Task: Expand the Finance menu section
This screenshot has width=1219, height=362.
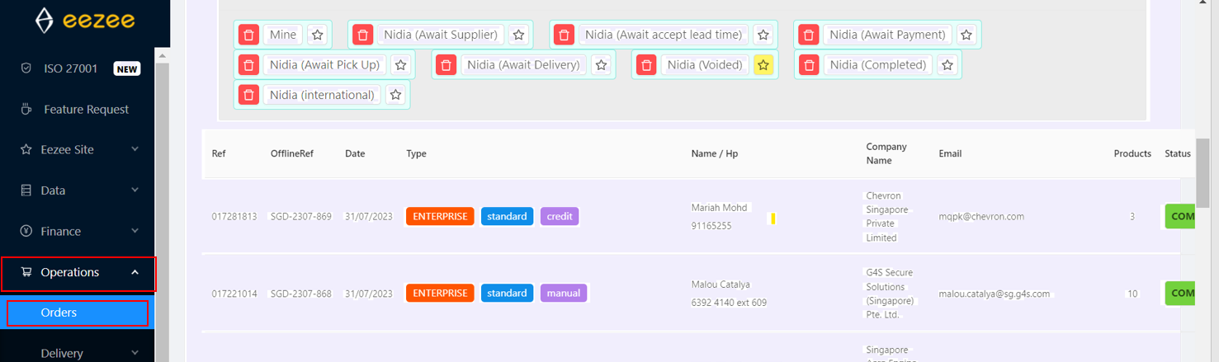Action: (78, 231)
